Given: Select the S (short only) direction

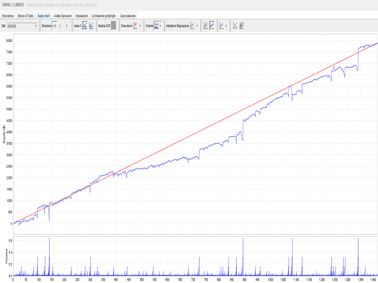Looking at the screenshot, I should pos(67,26).
